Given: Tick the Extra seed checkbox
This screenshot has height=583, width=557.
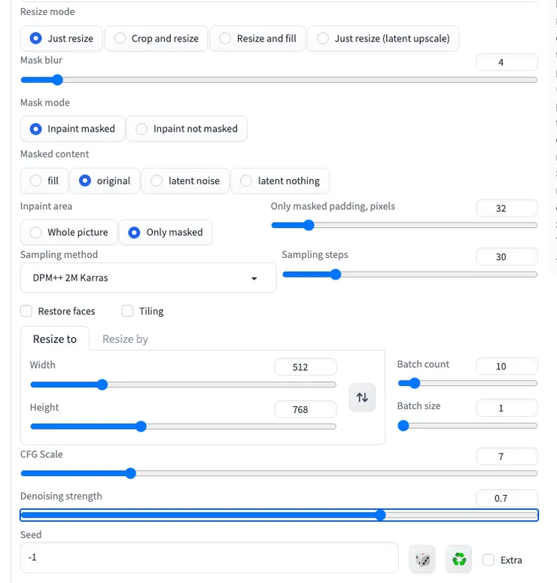Looking at the screenshot, I should coord(489,560).
